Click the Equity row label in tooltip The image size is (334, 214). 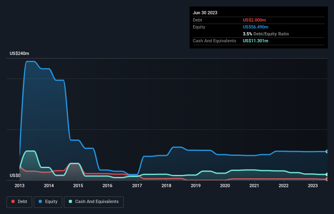(x=199, y=27)
